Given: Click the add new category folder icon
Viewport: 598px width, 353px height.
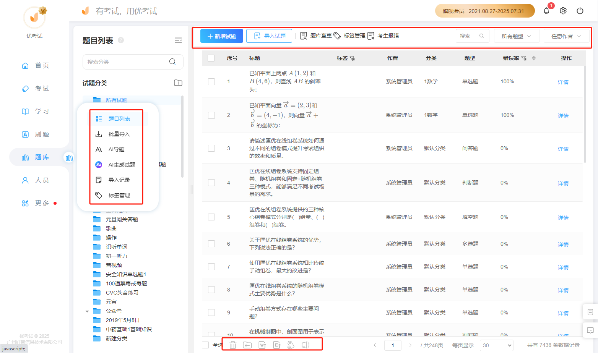Looking at the screenshot, I should 178,83.
